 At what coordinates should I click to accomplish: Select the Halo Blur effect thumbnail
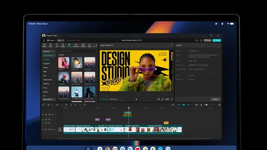pyautogui.click(x=90, y=62)
